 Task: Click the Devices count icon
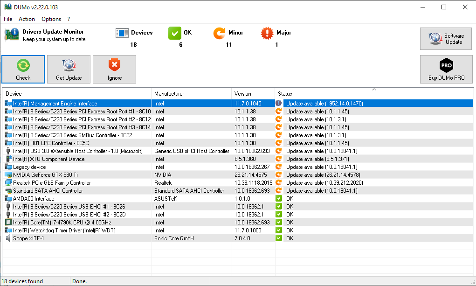pos(122,33)
